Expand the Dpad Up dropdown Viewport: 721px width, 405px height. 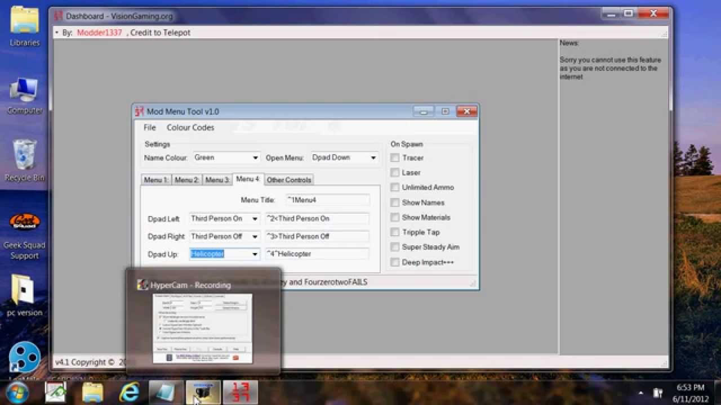tap(255, 254)
